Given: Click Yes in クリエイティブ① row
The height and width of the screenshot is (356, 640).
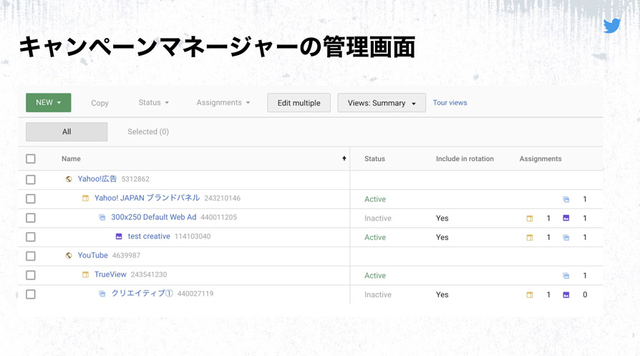Looking at the screenshot, I should [442, 295].
